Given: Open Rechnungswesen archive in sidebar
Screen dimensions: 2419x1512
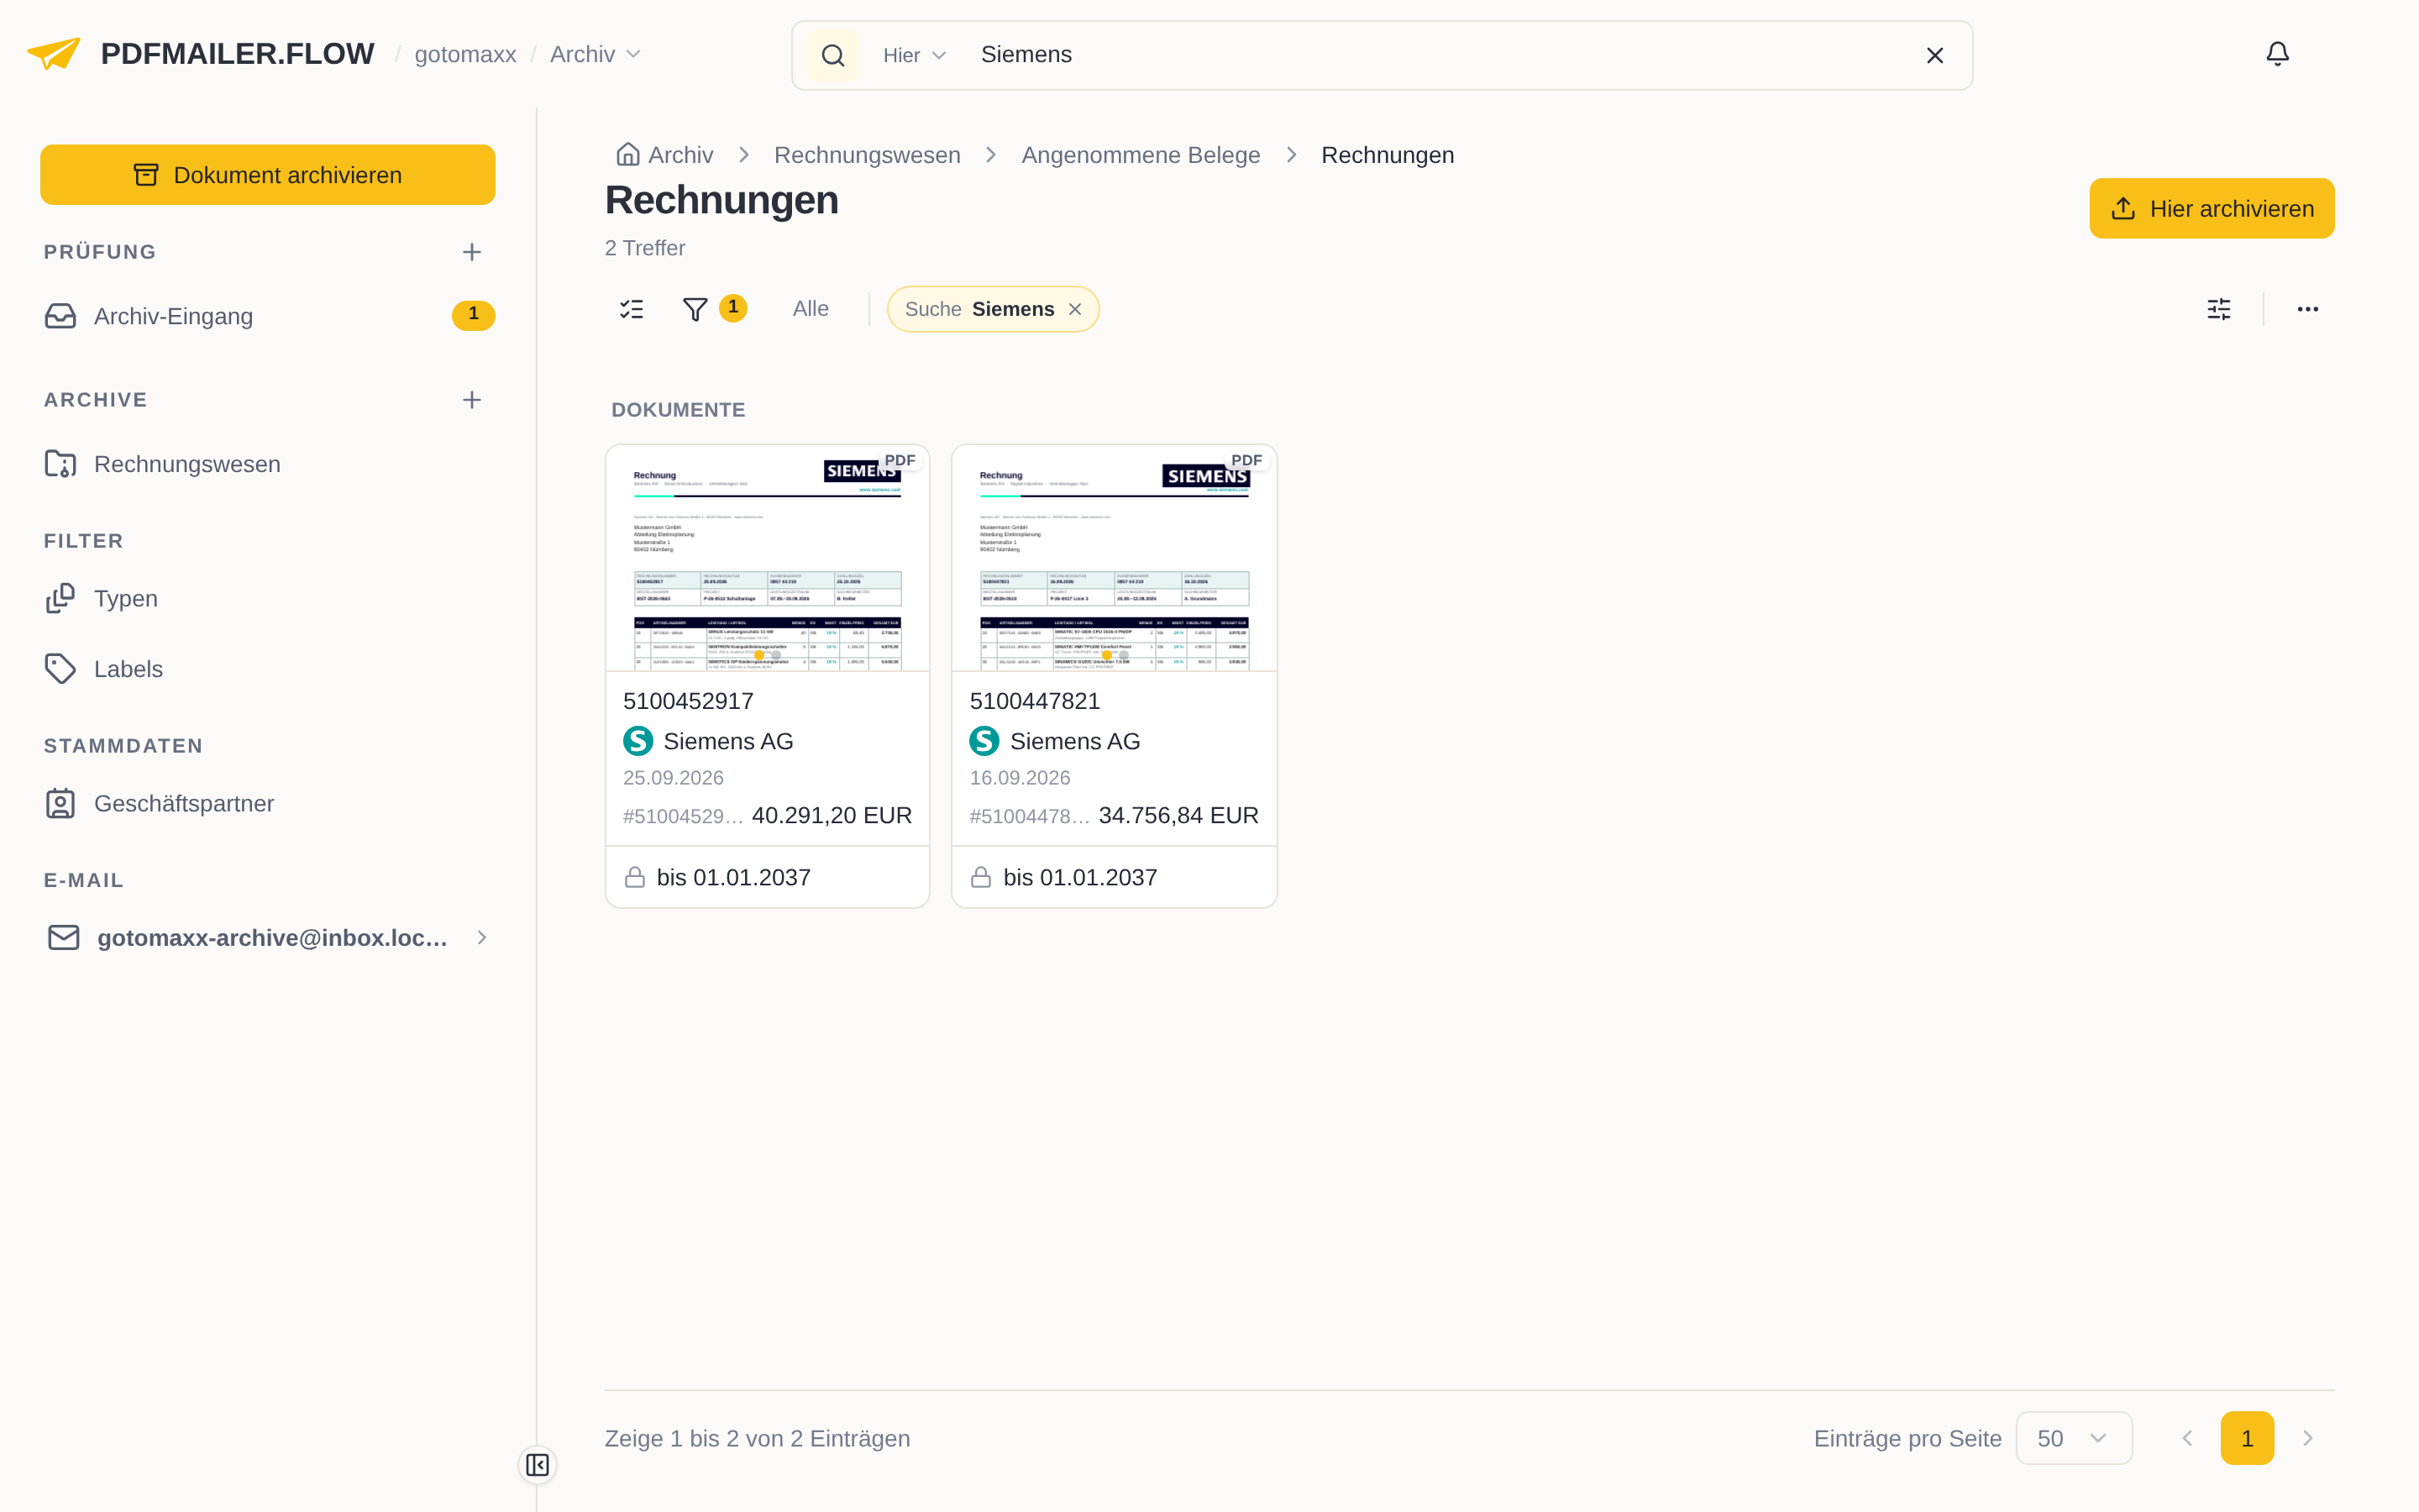Looking at the screenshot, I should [x=268, y=464].
